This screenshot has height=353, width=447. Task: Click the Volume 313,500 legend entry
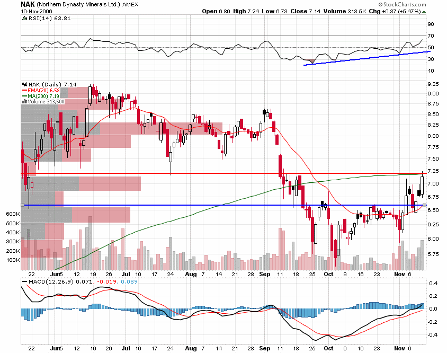(x=46, y=102)
